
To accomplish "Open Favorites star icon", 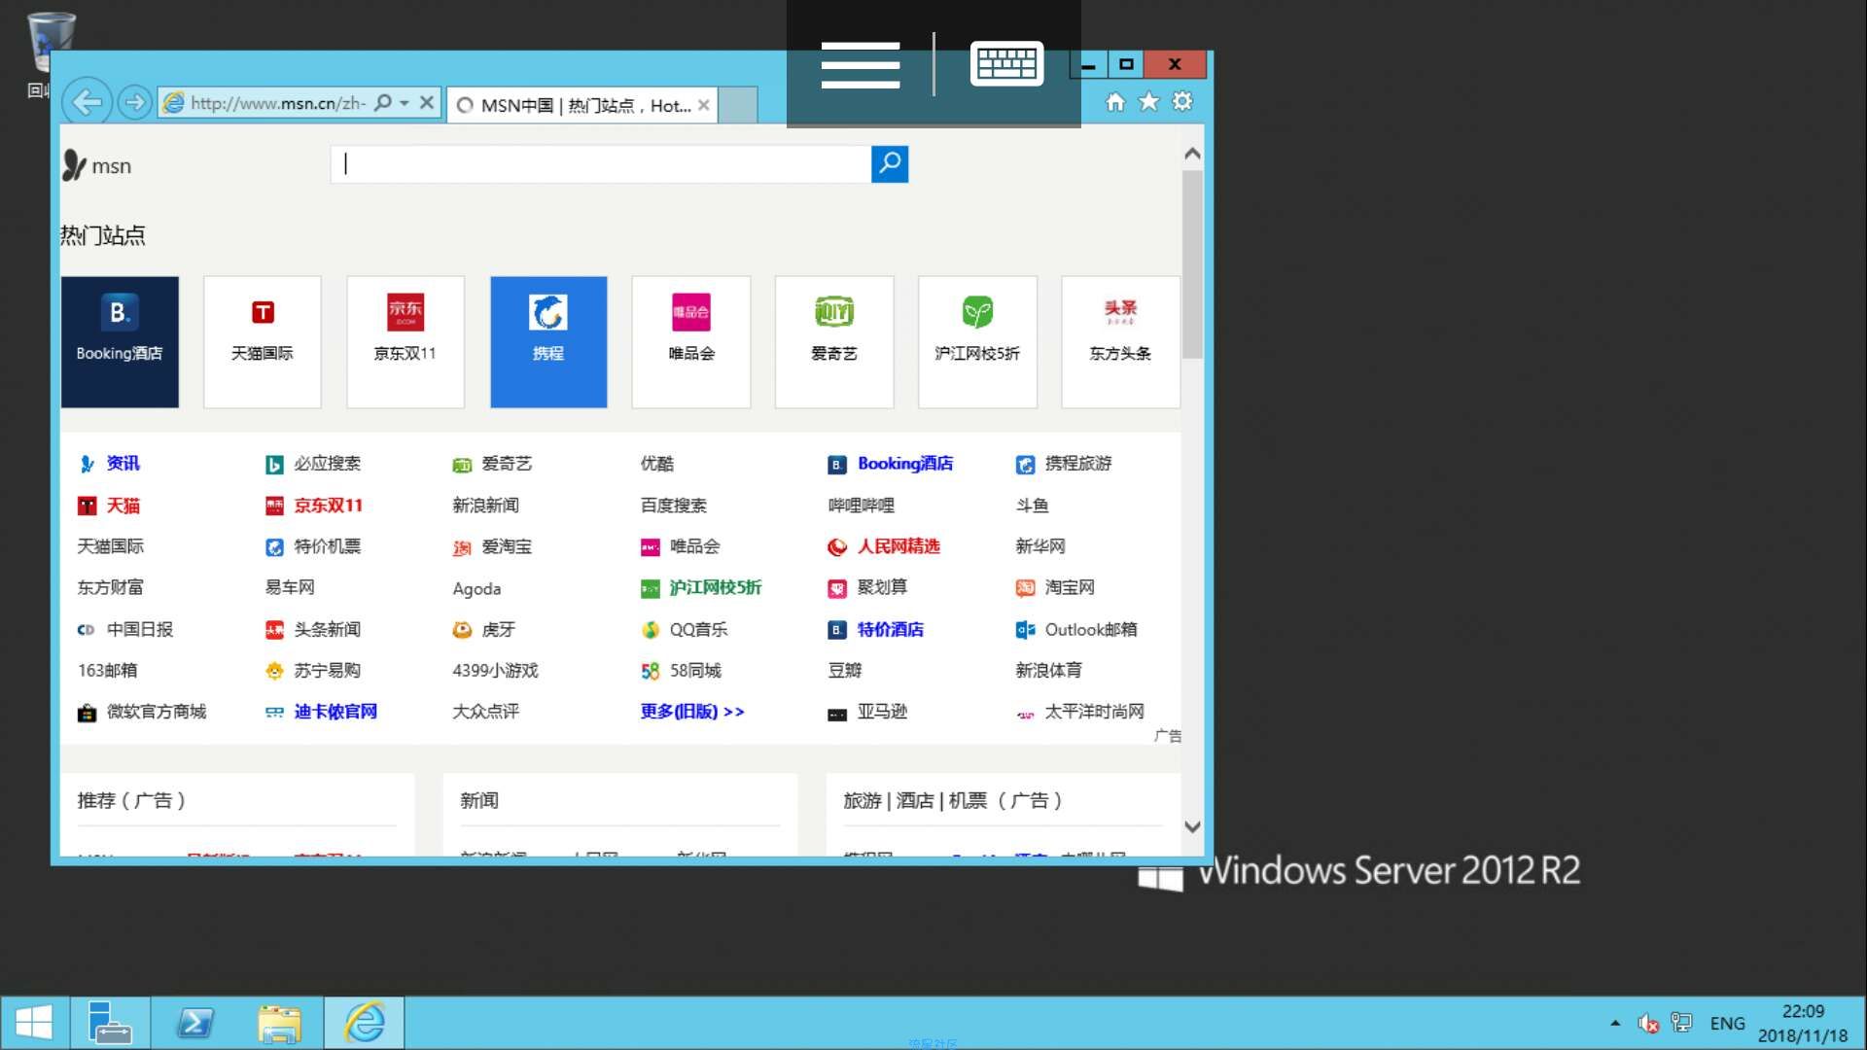I will (x=1148, y=101).
